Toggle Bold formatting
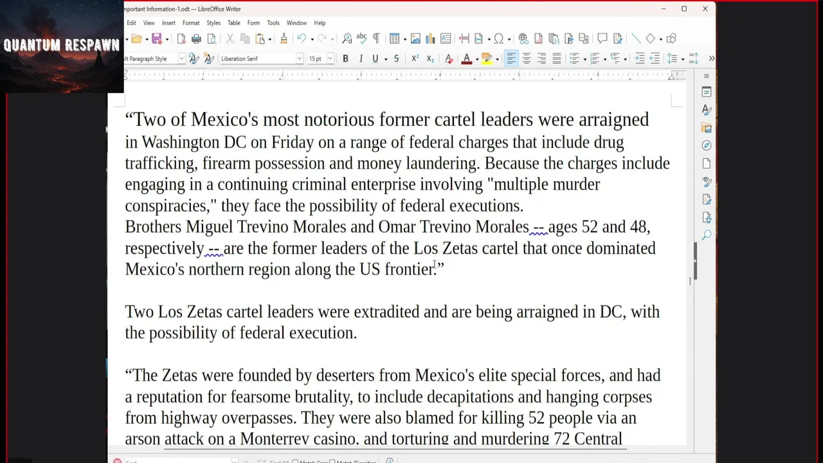This screenshot has height=463, width=823. tap(345, 59)
